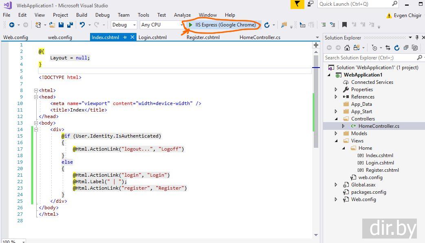Screen dimensions: 425x243
Task: Refresh the Solution Explorer view
Action: (396, 48)
